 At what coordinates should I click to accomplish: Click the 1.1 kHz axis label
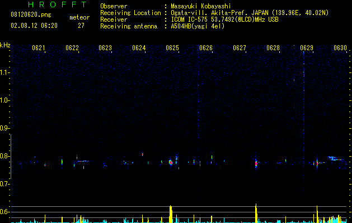click(5, 72)
